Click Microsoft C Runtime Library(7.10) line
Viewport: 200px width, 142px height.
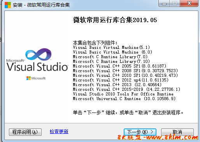point(111,61)
